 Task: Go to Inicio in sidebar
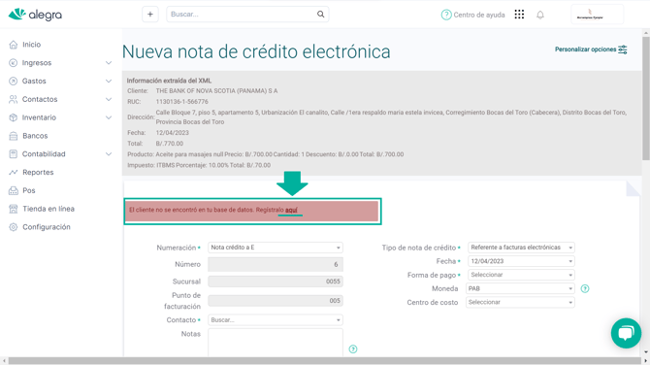31,45
